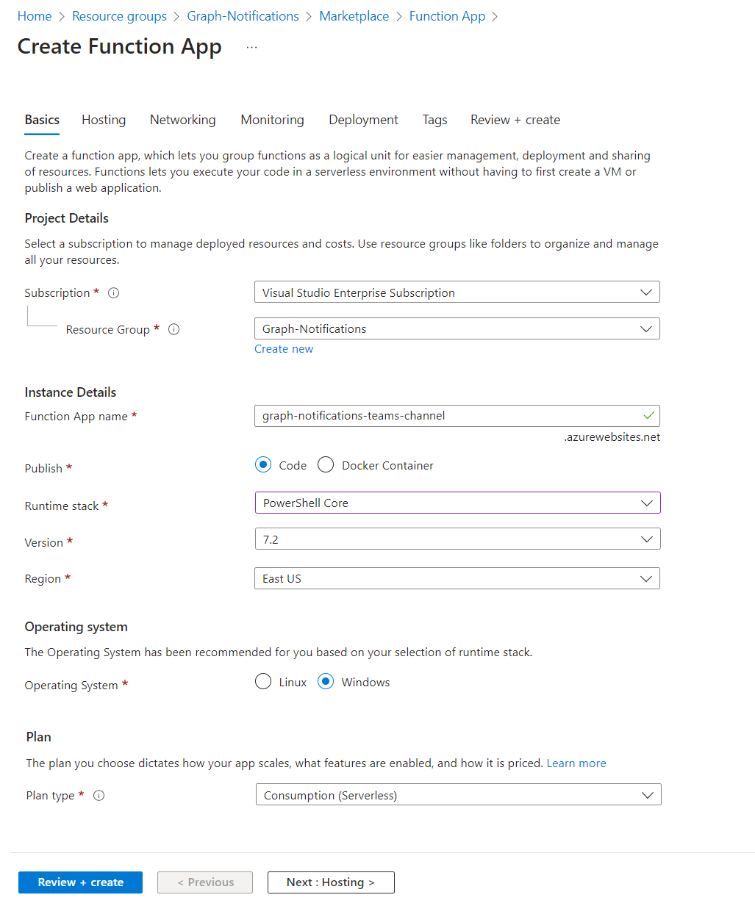Open the Region dropdown
The width and height of the screenshot is (755, 917).
click(x=457, y=579)
